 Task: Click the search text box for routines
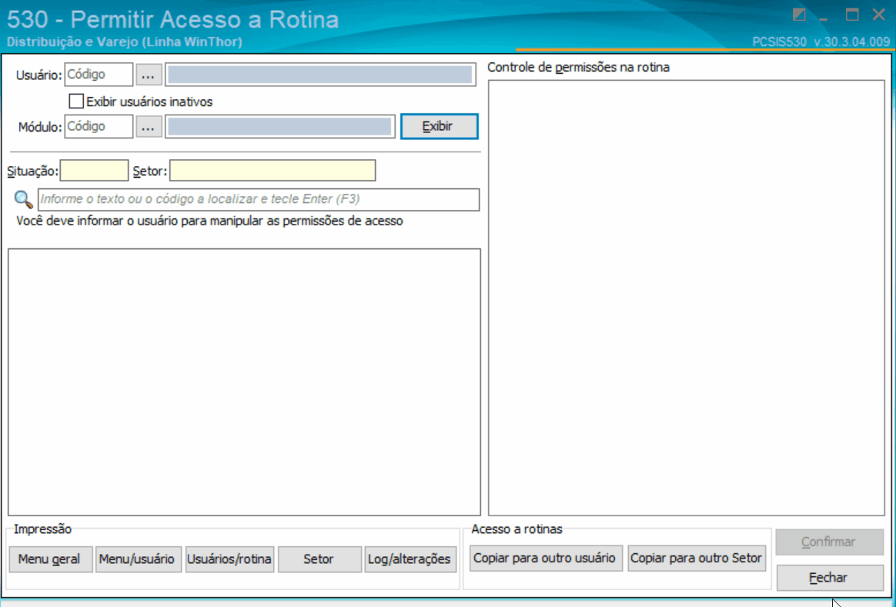click(x=259, y=199)
